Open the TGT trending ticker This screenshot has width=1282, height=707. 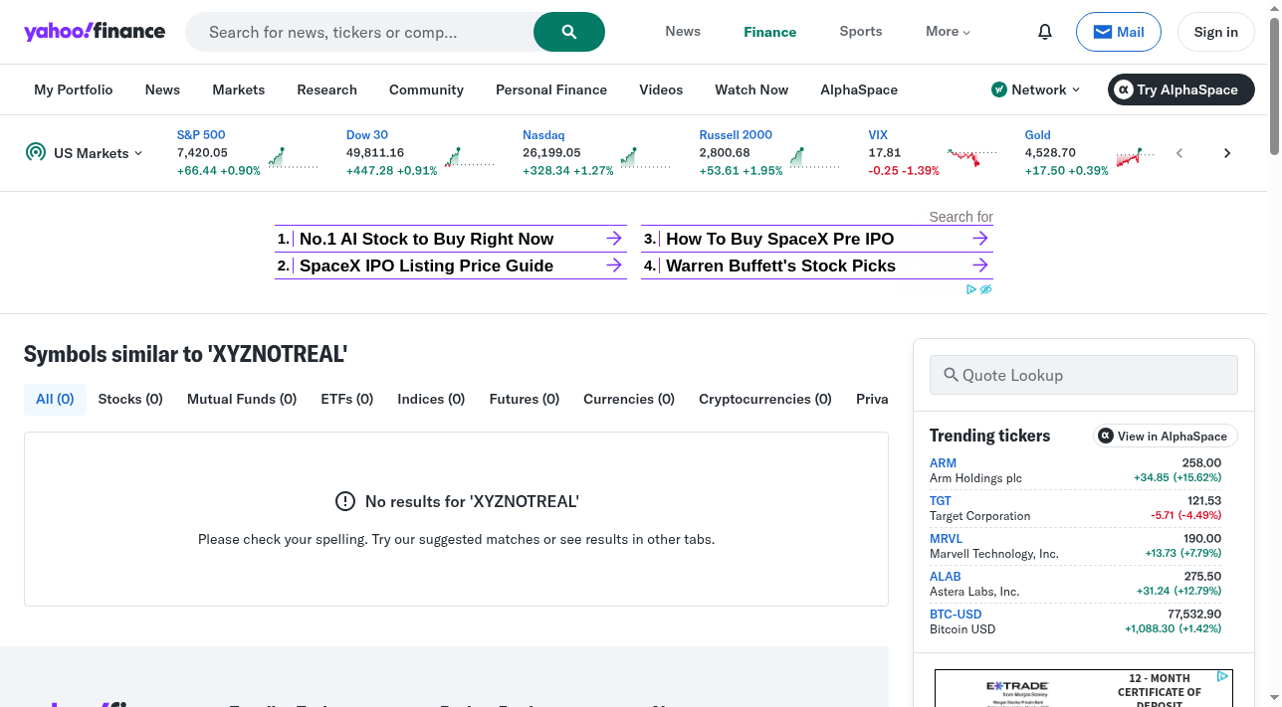click(x=941, y=501)
